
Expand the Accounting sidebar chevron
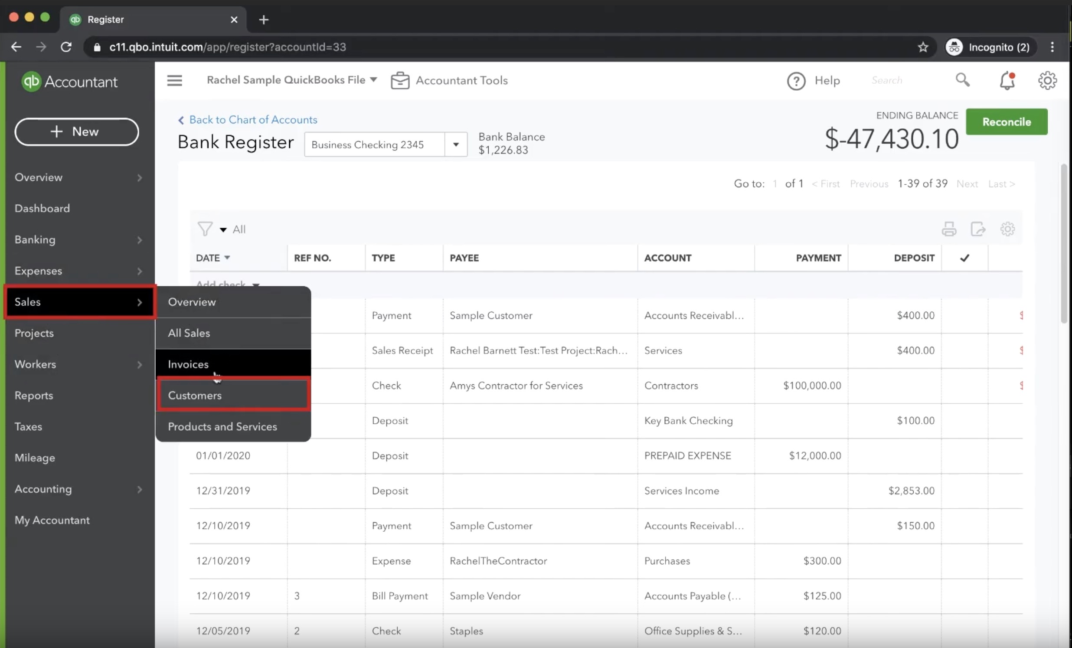(x=140, y=489)
